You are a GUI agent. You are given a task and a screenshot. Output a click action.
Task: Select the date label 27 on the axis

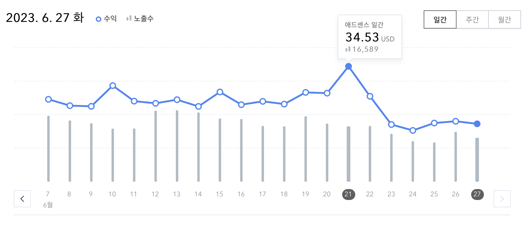click(x=477, y=195)
